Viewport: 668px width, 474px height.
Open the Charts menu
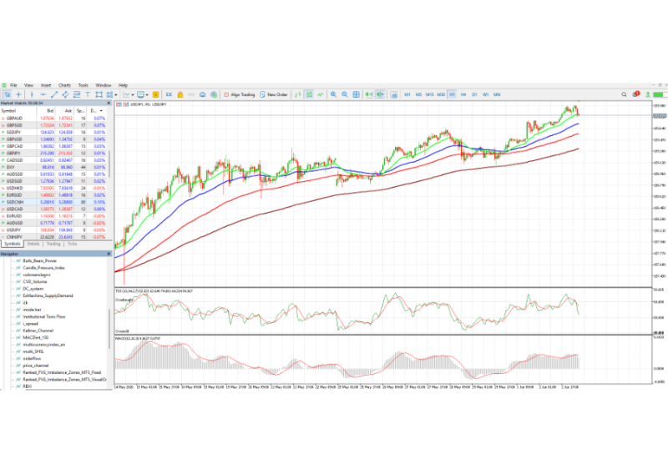pos(64,85)
